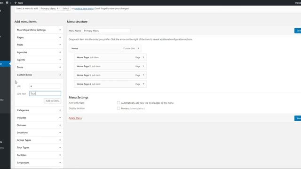The width and height of the screenshot is (301, 169).
Task: Expand the Home Page 2 item arrow
Action: (x=143, y=66)
